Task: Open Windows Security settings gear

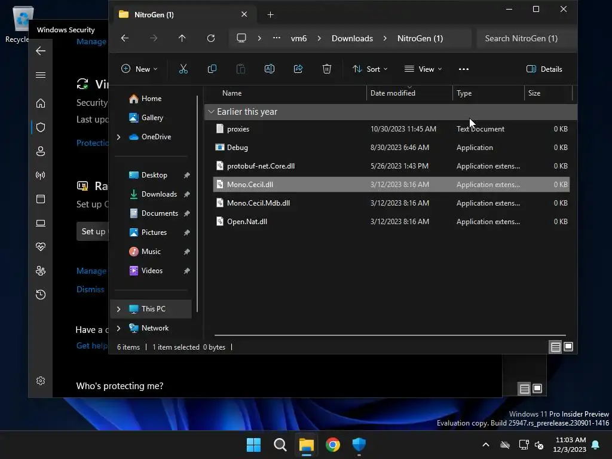Action: 41,381
